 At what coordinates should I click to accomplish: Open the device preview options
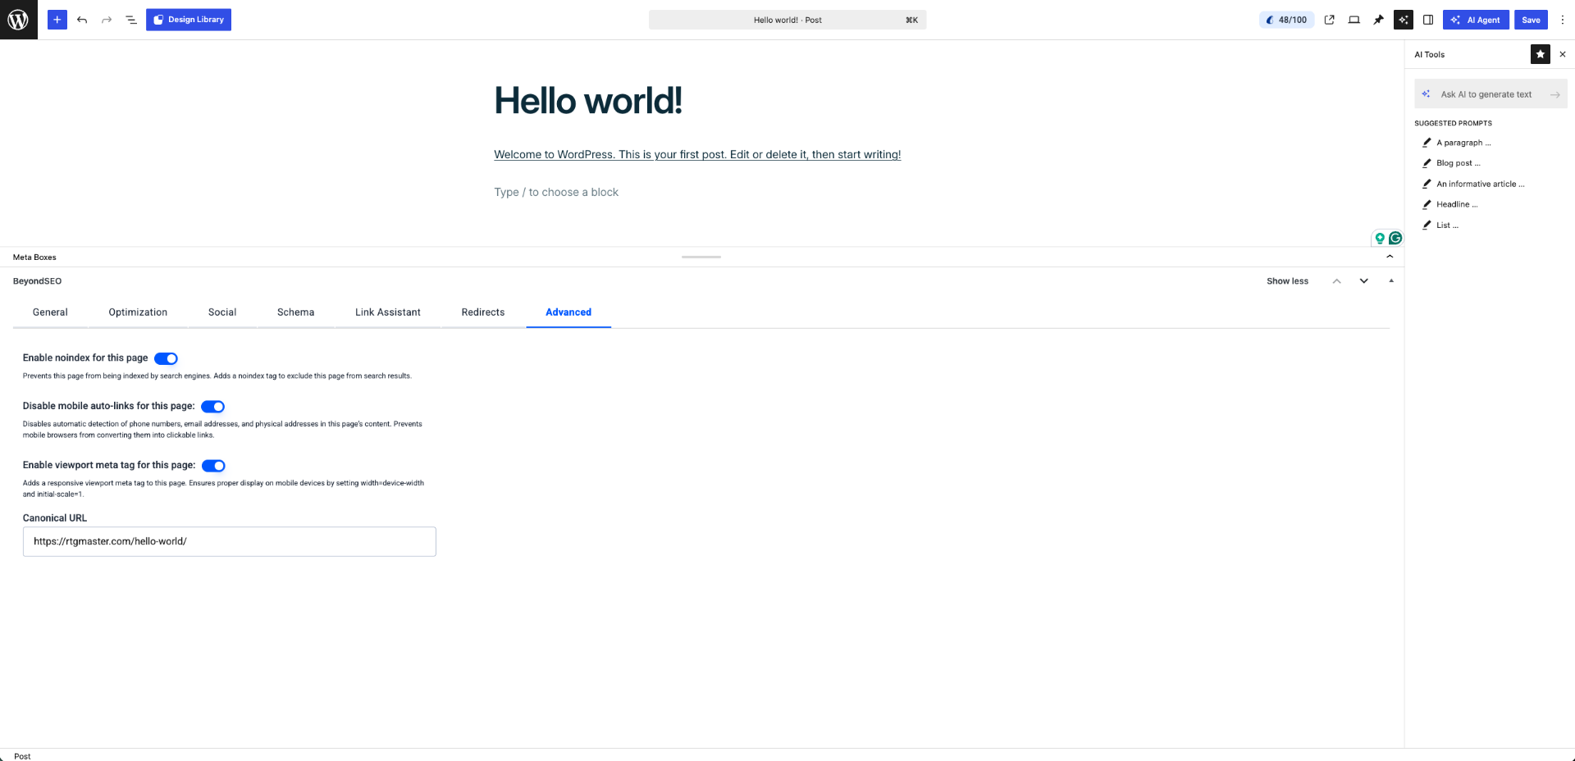[1354, 20]
